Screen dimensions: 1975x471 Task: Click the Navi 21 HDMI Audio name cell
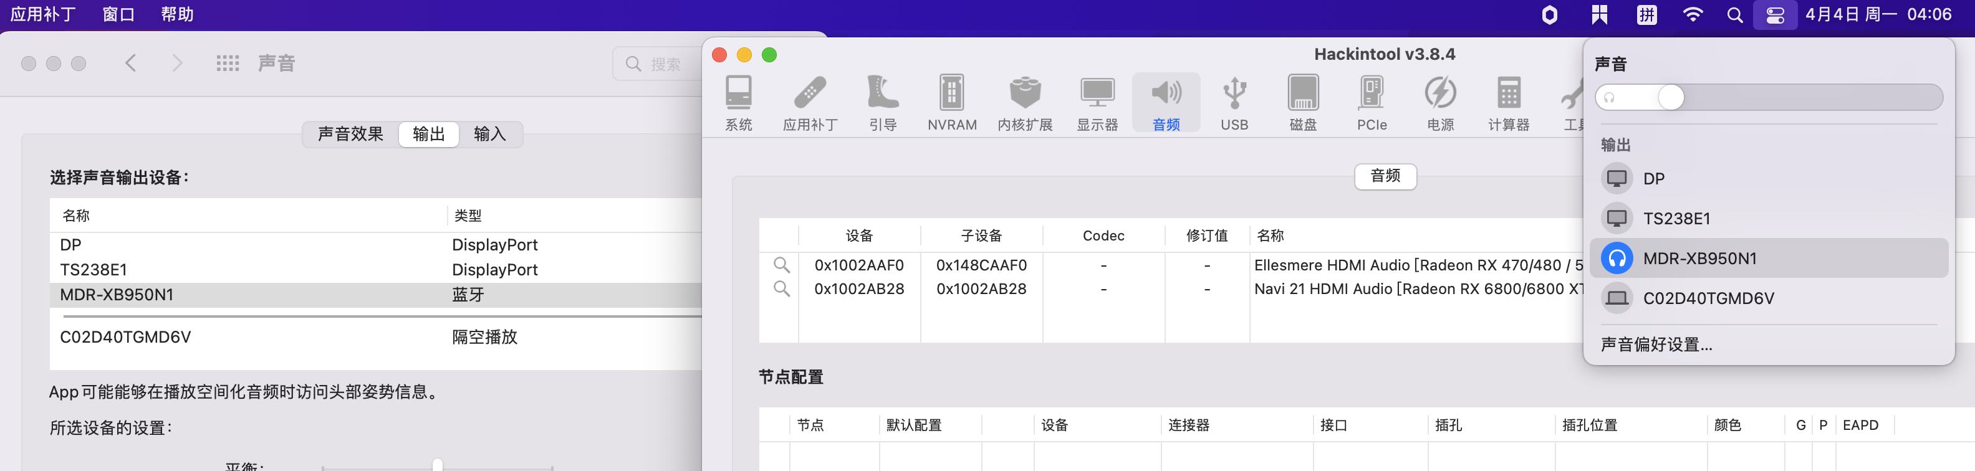pyautogui.click(x=1418, y=288)
